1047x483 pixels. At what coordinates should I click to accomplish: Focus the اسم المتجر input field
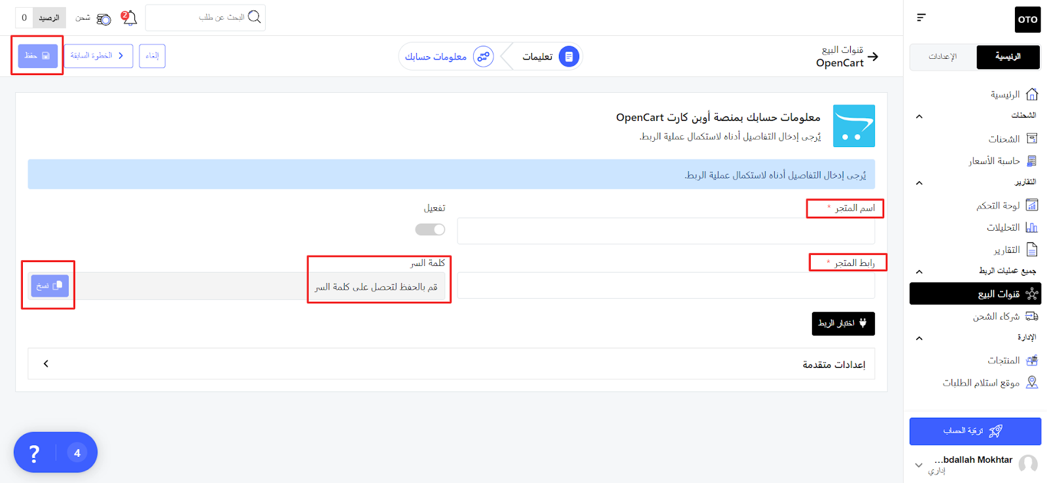pyautogui.click(x=666, y=231)
